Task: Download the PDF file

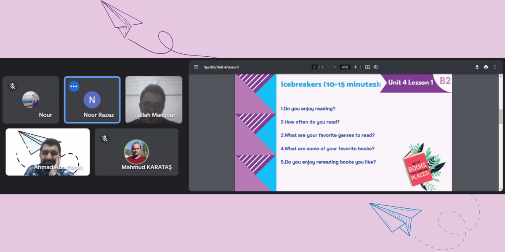Action: pyautogui.click(x=477, y=67)
